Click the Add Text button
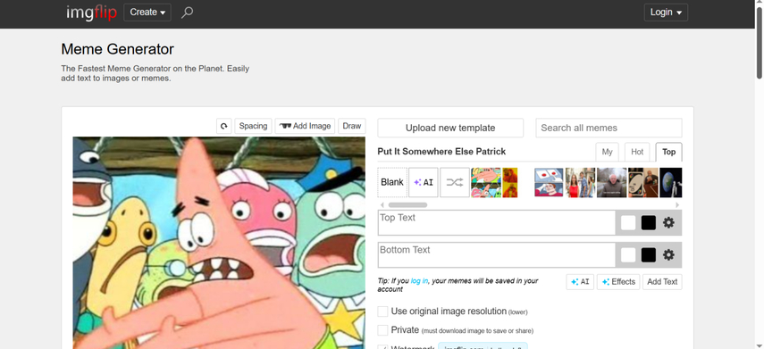 (x=662, y=282)
